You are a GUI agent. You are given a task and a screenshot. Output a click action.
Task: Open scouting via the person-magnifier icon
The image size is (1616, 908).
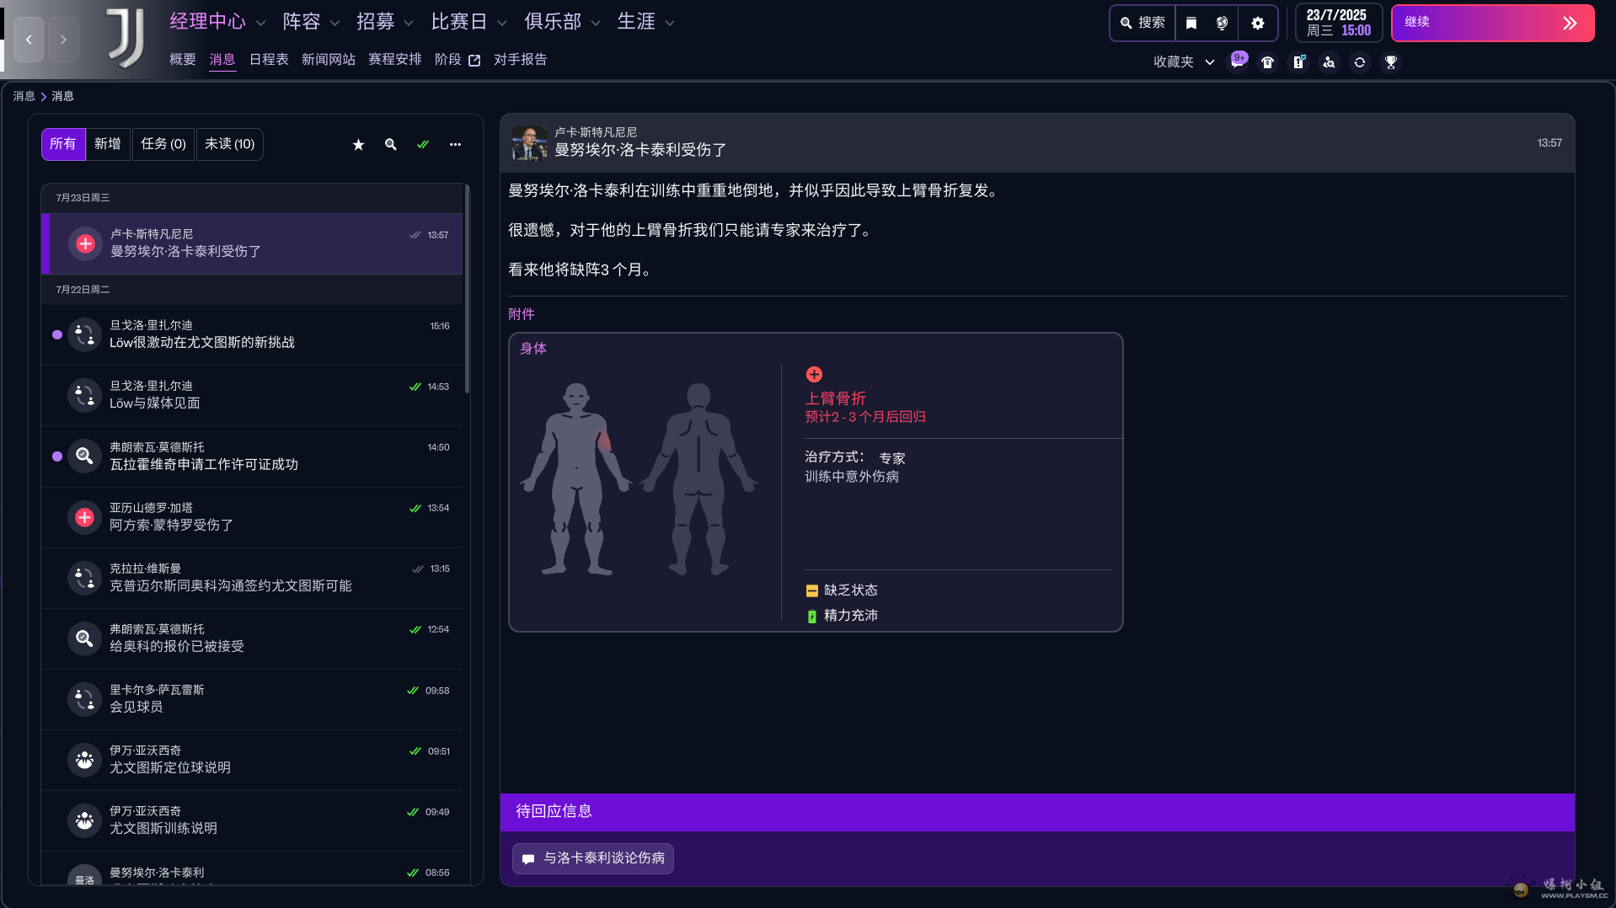[x=1329, y=61]
